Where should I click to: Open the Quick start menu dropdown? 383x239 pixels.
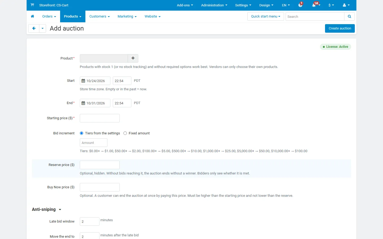pyautogui.click(x=266, y=16)
